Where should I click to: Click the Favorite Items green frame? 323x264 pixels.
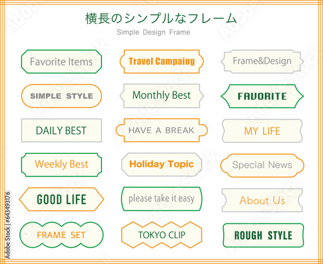(x=61, y=62)
